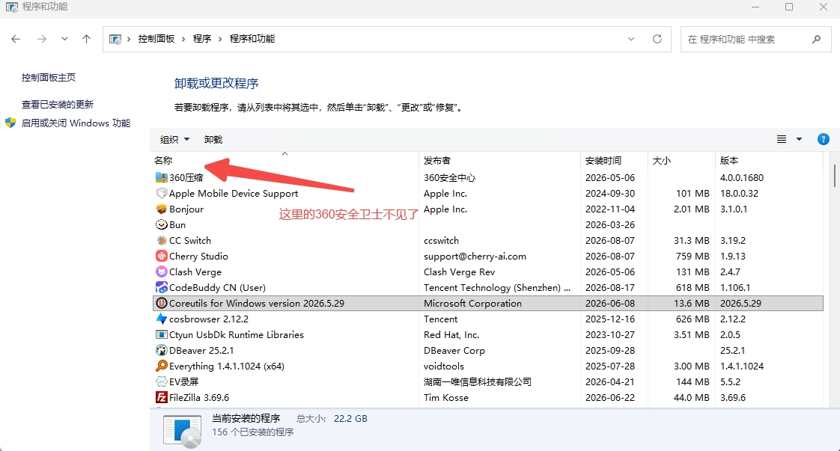Click the 360压缩 program icon
This screenshot has width=840, height=451.
point(161,177)
